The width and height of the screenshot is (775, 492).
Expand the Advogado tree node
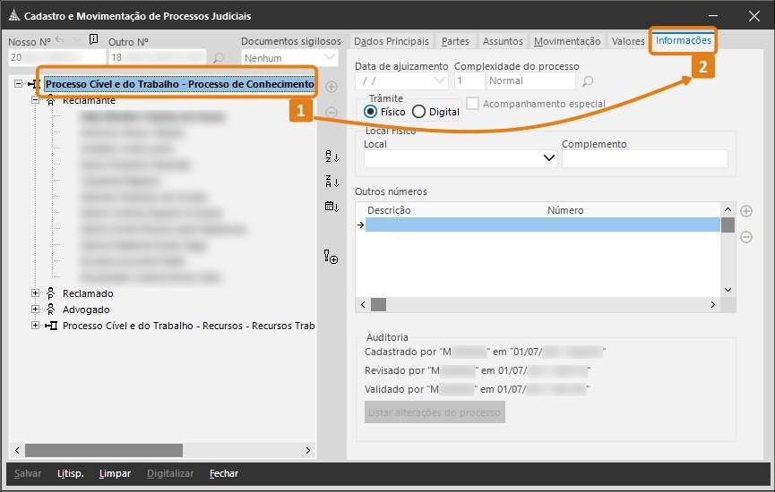[36, 310]
